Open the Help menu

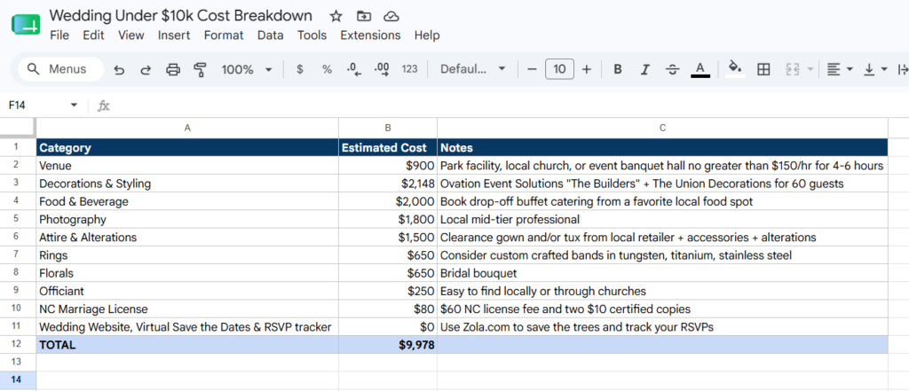(427, 35)
